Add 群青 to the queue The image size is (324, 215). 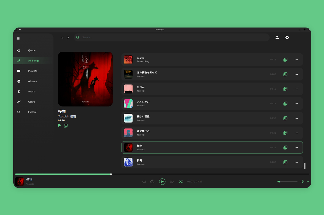tap(285, 162)
